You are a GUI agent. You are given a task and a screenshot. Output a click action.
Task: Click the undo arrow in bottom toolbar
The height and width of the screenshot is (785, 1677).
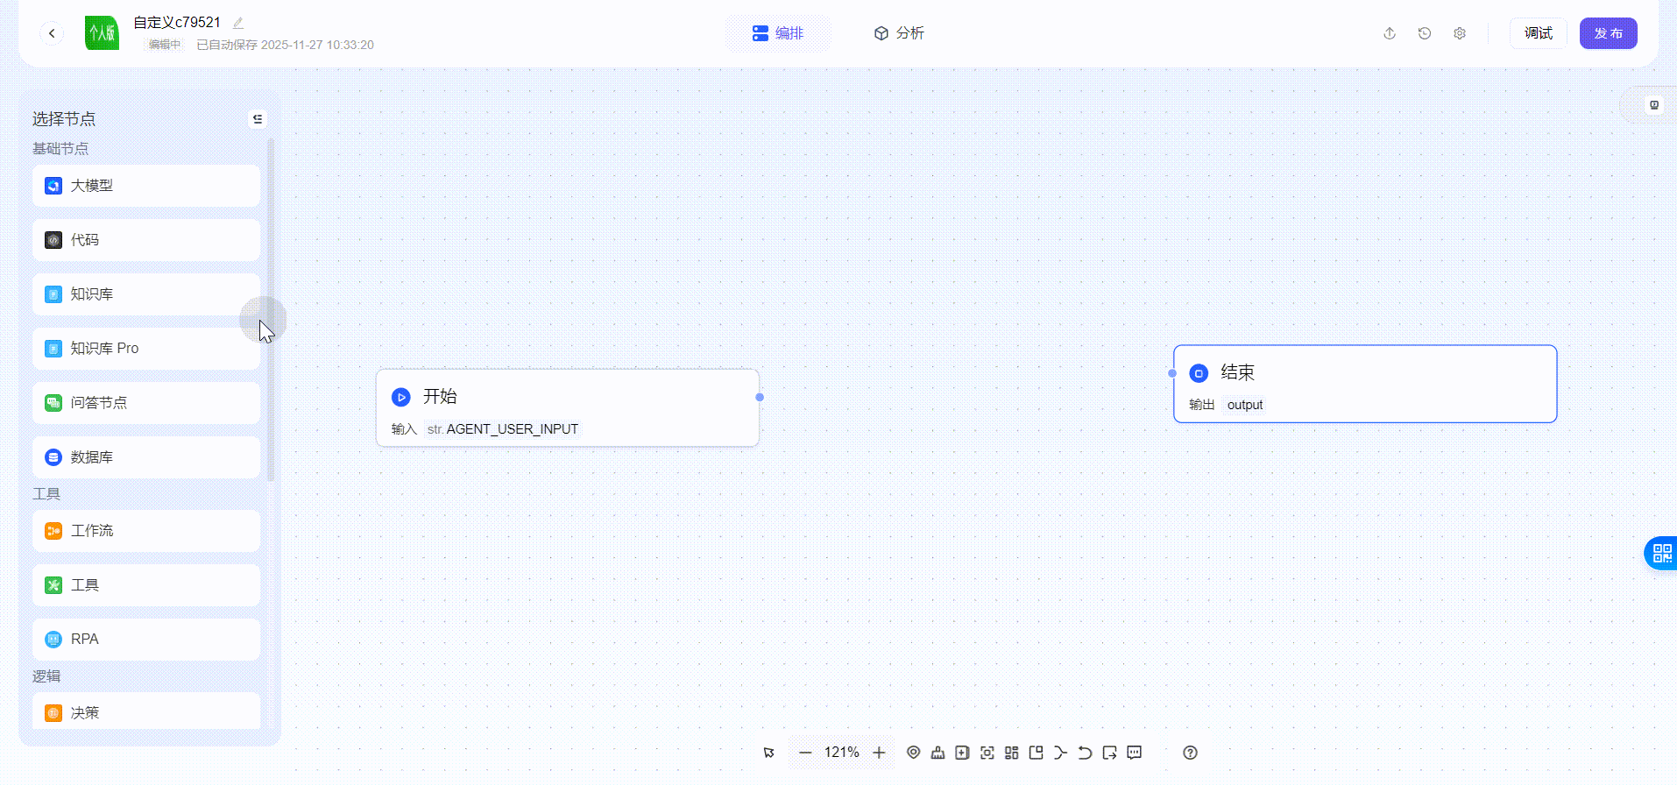(1085, 753)
